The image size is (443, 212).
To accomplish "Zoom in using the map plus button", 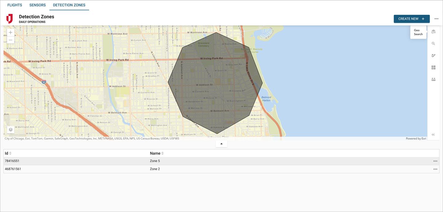I will [10, 32].
